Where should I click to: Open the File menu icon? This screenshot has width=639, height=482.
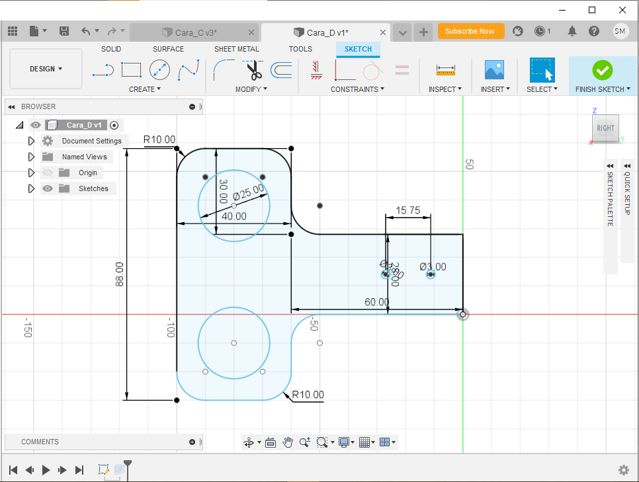click(x=34, y=31)
